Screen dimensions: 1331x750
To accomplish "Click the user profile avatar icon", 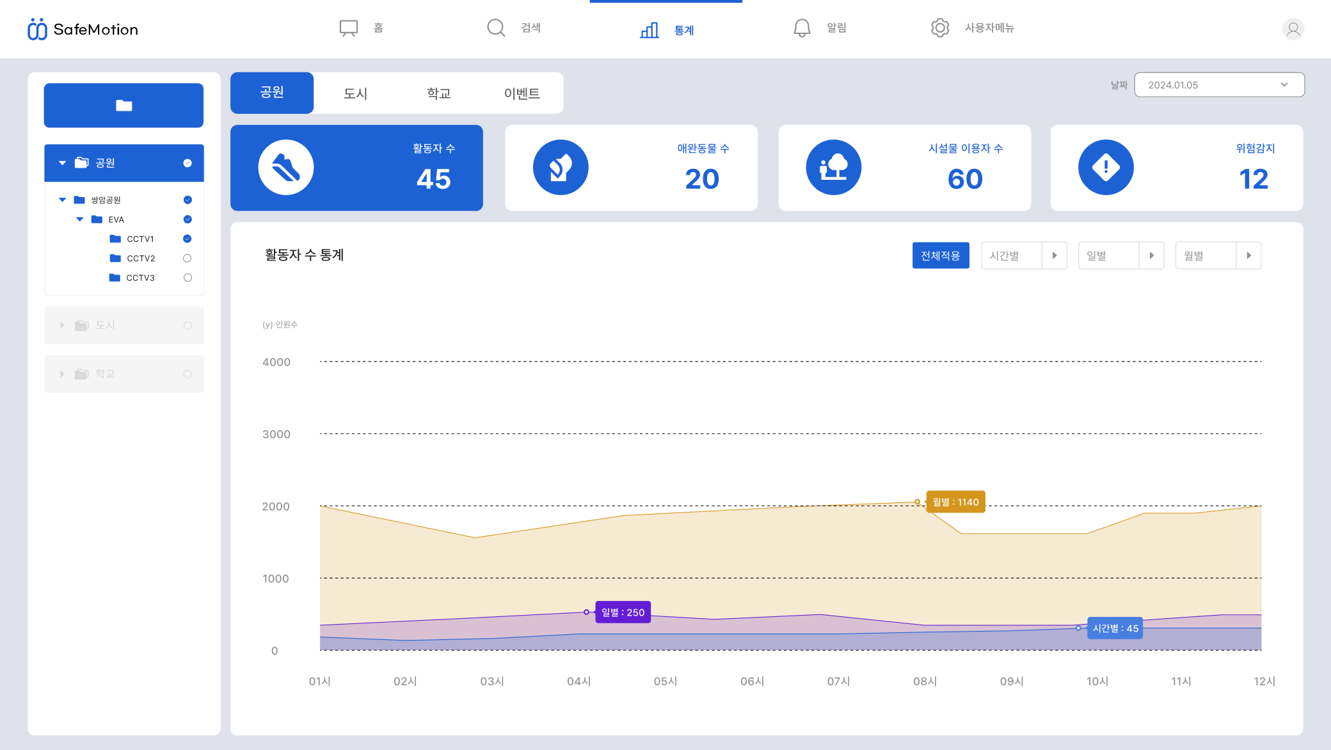I will pyautogui.click(x=1293, y=29).
